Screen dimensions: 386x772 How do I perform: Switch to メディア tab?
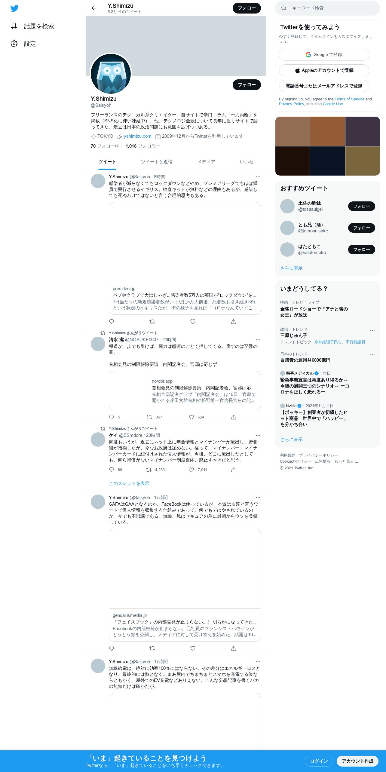pyautogui.click(x=206, y=162)
